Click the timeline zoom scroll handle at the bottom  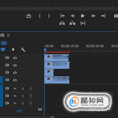52,117
